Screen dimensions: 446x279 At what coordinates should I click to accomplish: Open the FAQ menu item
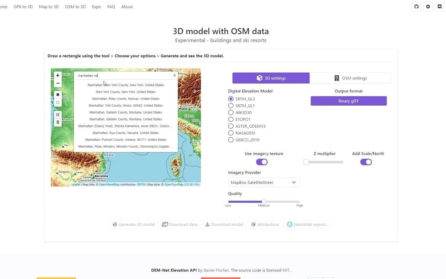(111, 7)
